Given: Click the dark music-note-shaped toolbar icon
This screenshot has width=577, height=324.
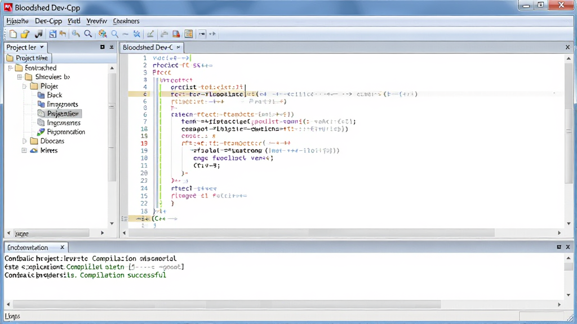Looking at the screenshot, I should (39, 34).
